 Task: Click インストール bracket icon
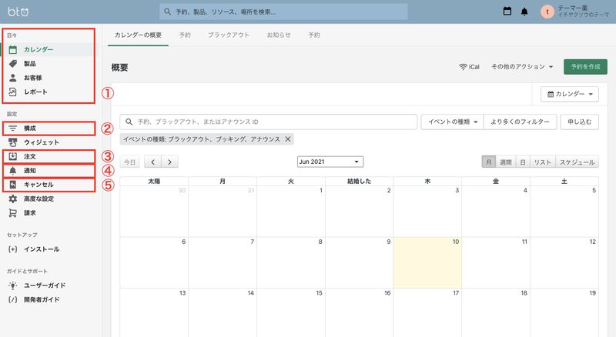pyautogui.click(x=13, y=249)
